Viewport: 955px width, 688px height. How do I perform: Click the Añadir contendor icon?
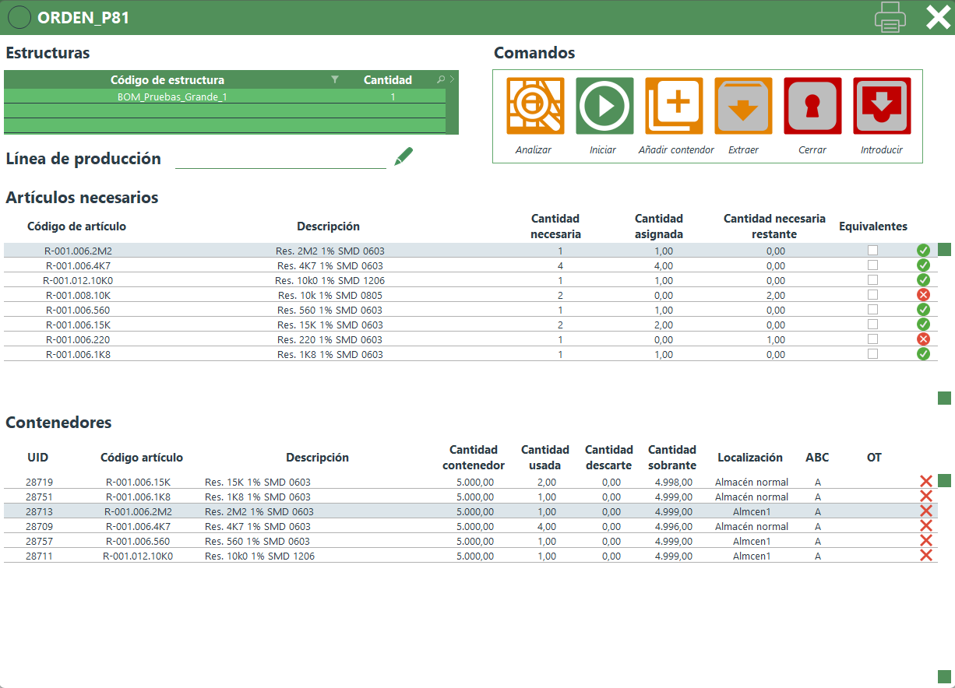point(674,106)
